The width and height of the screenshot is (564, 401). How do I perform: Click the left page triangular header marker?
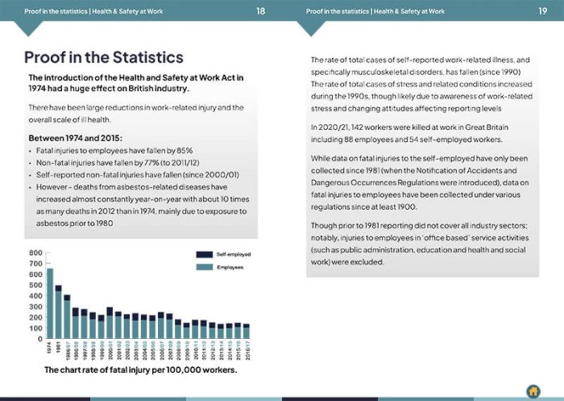[x=28, y=27]
